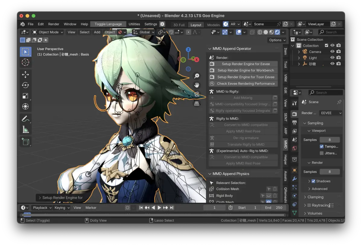Toggle snapping magnet icon
Screen dimensions: 362x246
171,32
